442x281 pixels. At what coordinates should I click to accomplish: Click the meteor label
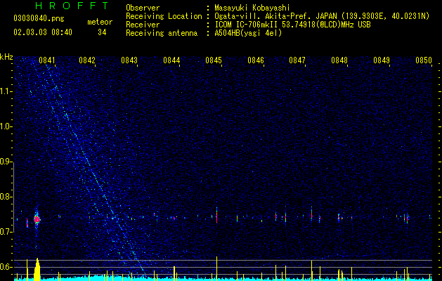[x=100, y=22]
